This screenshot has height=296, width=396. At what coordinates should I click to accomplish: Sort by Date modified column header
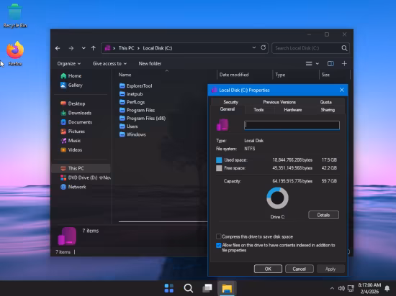pyautogui.click(x=234, y=75)
